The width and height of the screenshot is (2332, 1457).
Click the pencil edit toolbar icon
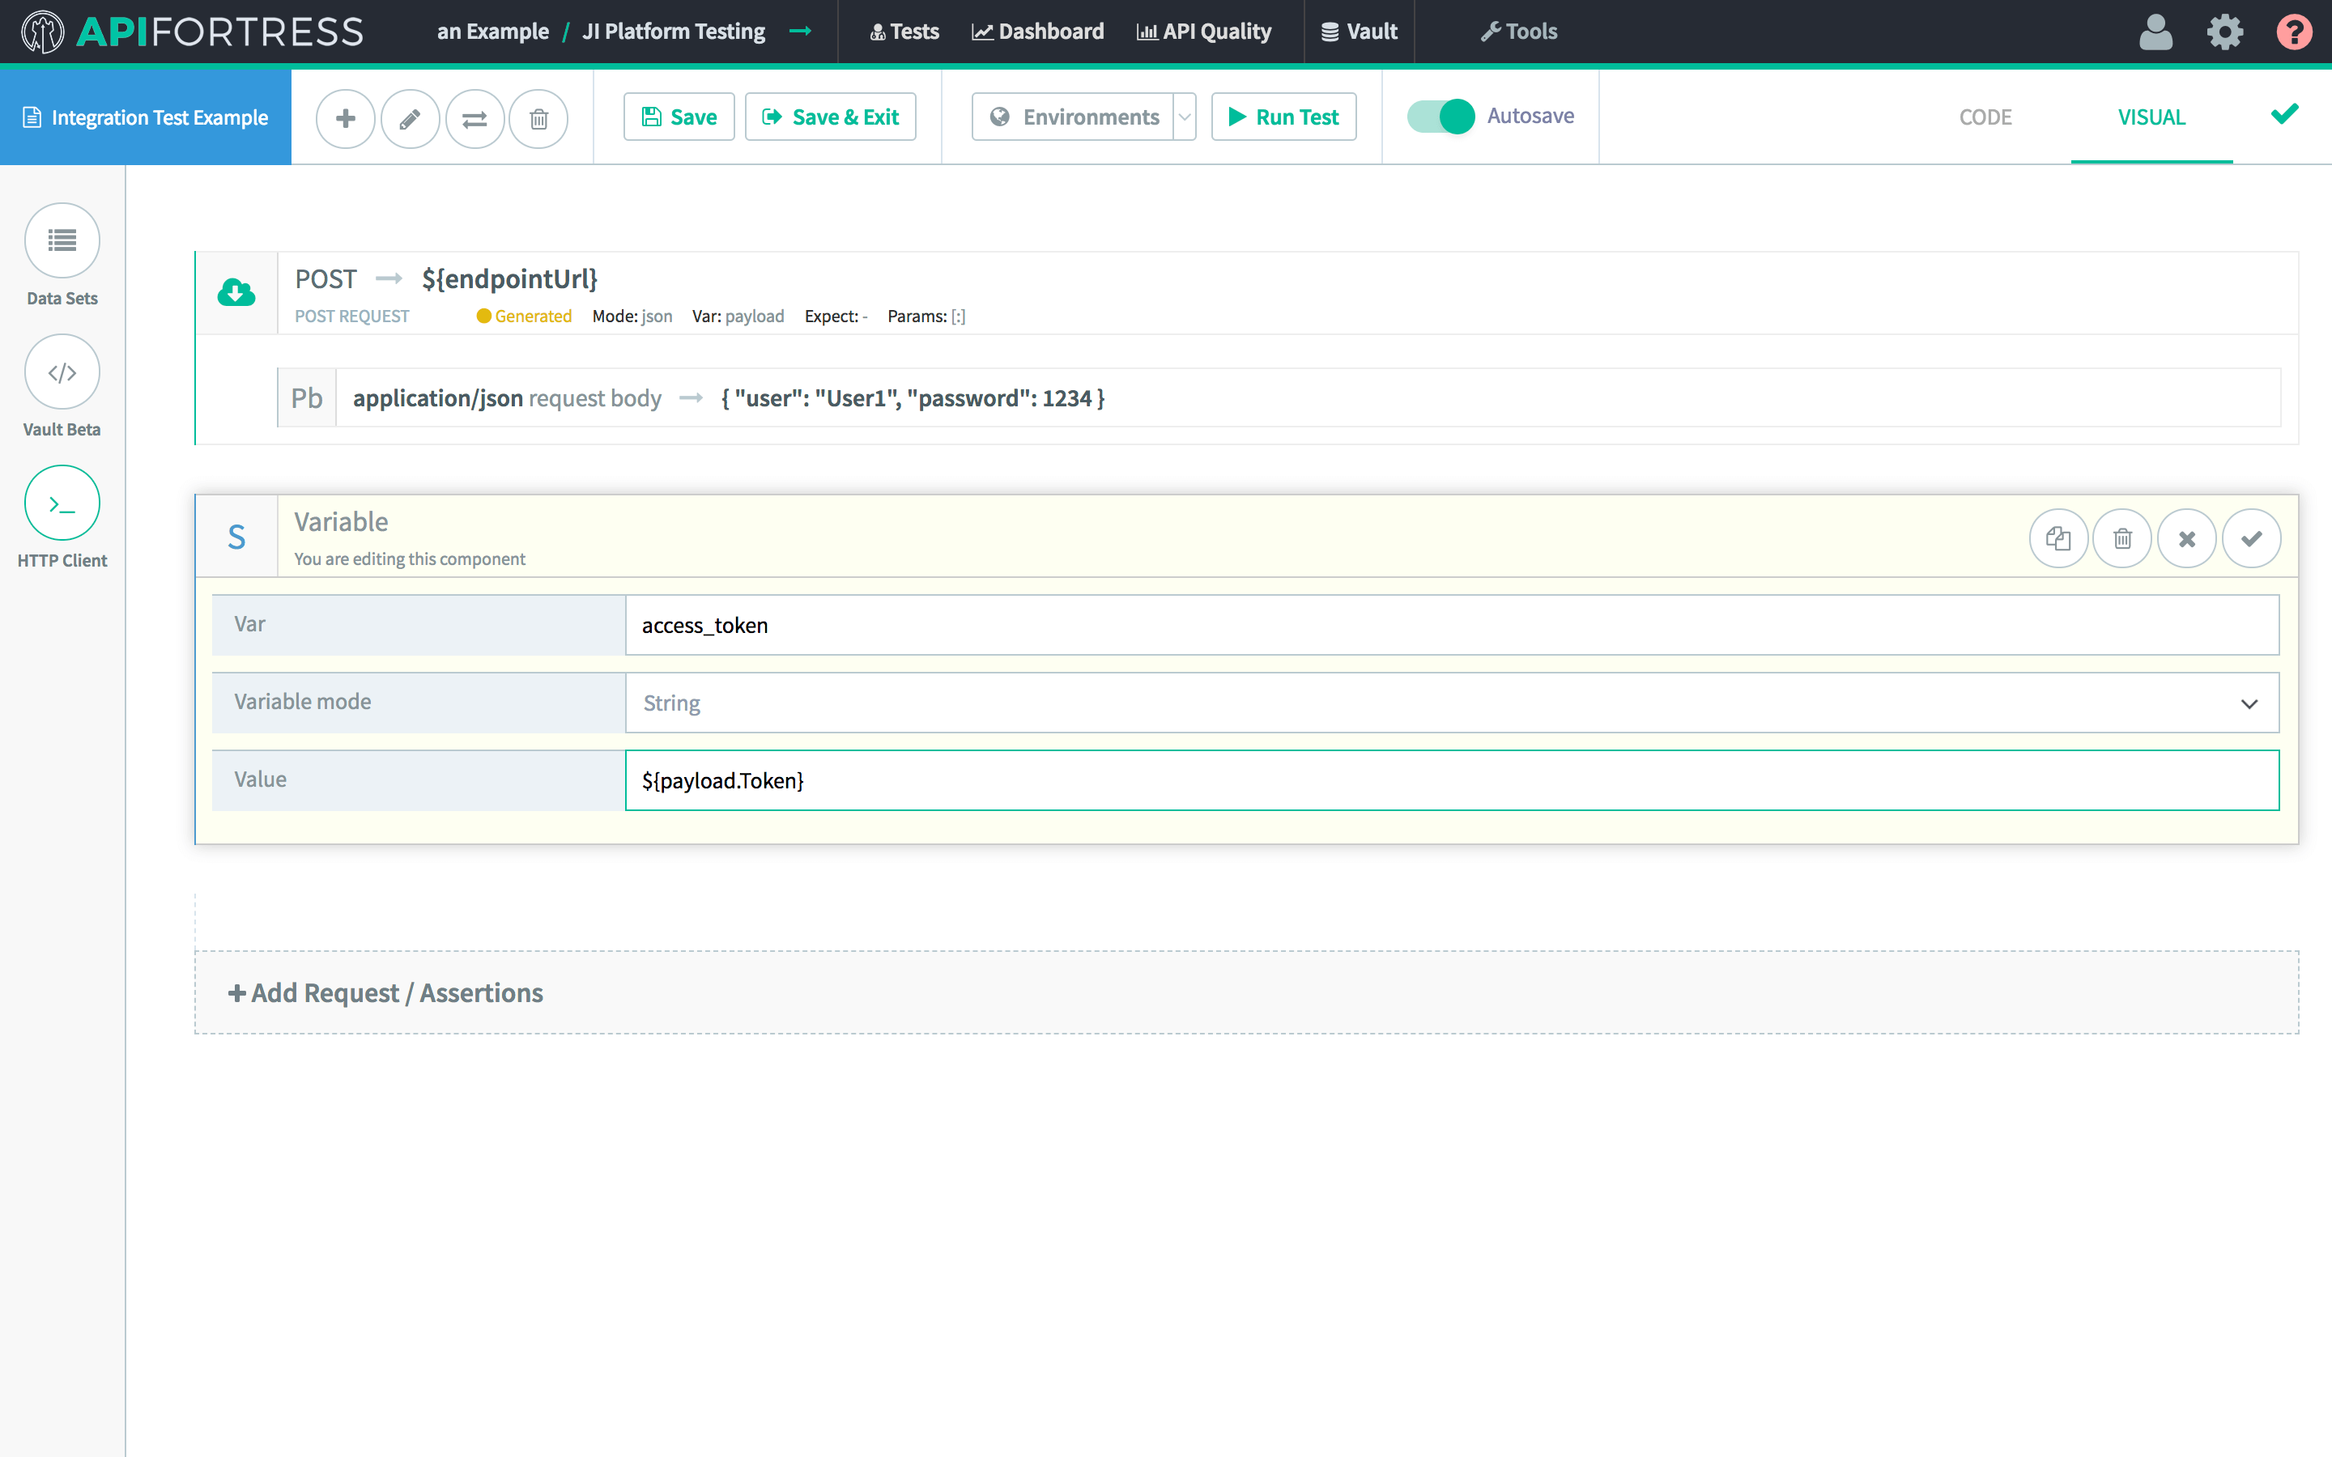point(410,117)
